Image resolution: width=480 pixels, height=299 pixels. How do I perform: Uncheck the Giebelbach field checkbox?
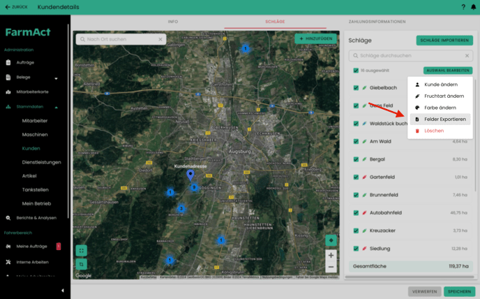coord(356,88)
